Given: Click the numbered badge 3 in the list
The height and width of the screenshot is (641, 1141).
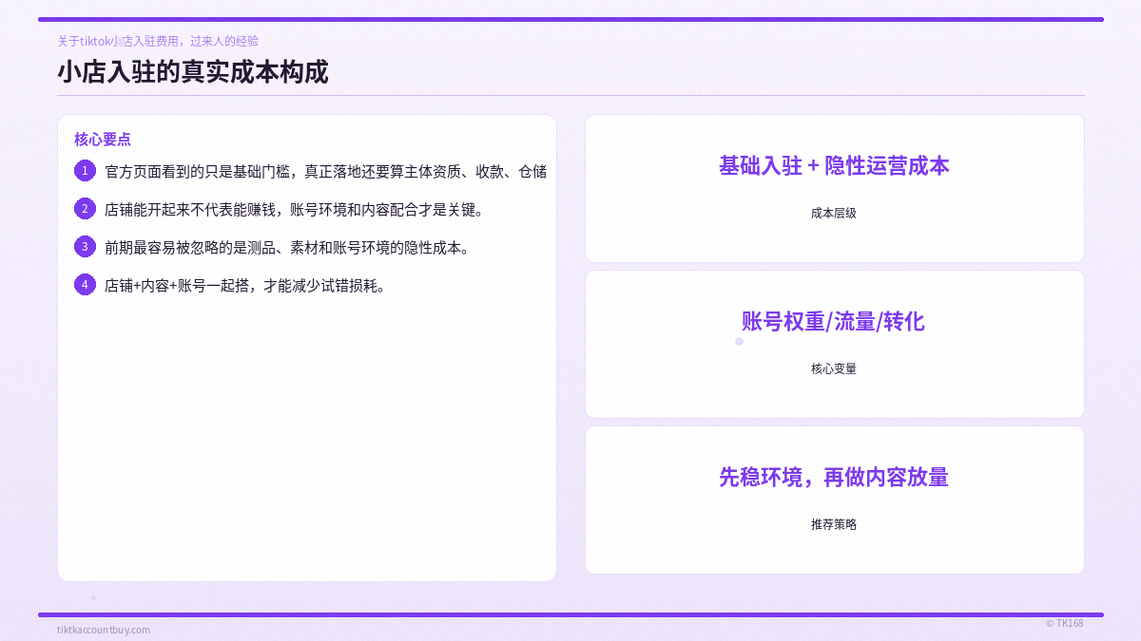Looking at the screenshot, I should (x=85, y=246).
